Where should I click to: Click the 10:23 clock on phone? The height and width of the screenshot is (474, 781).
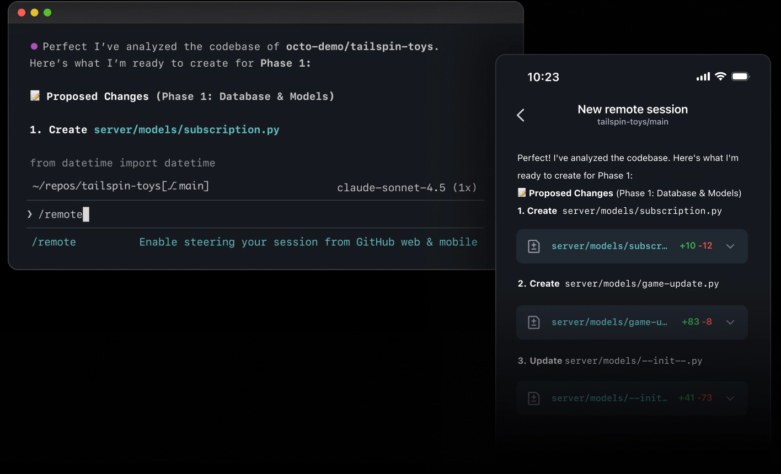click(543, 77)
